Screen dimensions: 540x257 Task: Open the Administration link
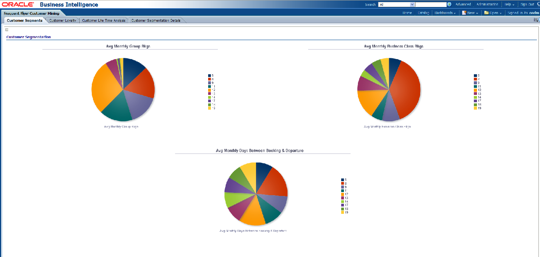487,5
